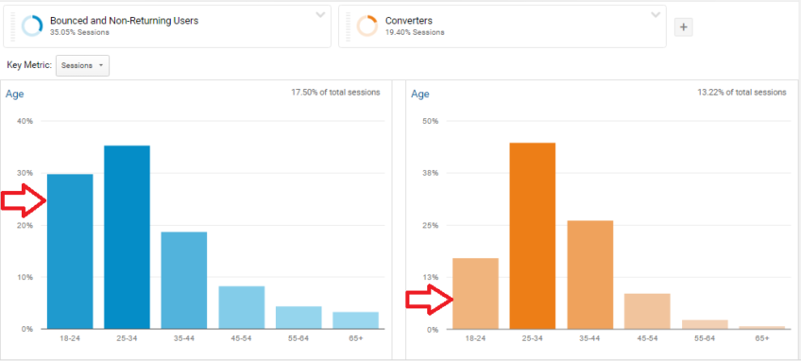This screenshot has height=361, width=801.
Task: Open the orange chart's Age title link
Action: [420, 94]
